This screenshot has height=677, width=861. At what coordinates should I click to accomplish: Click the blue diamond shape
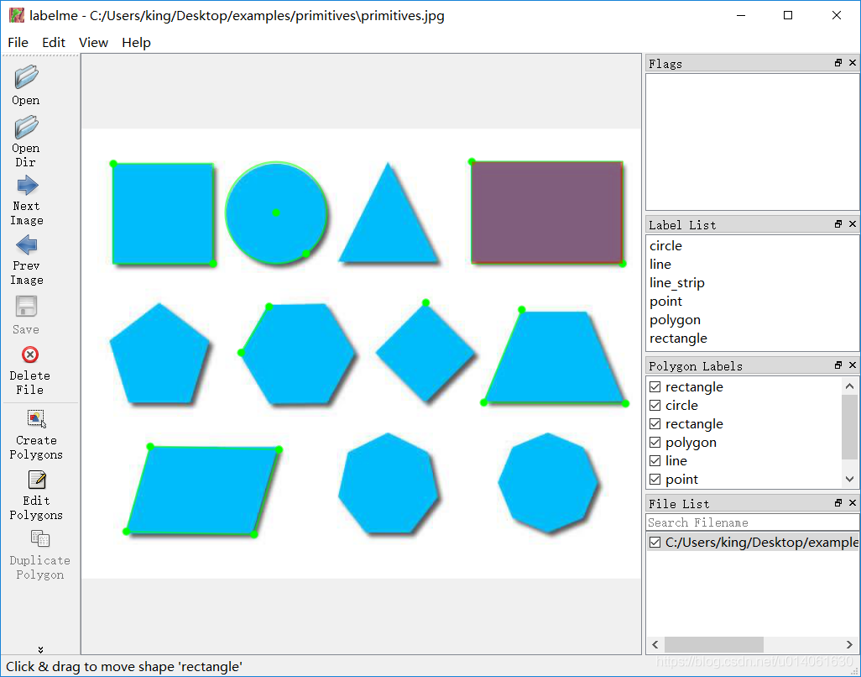(425, 352)
